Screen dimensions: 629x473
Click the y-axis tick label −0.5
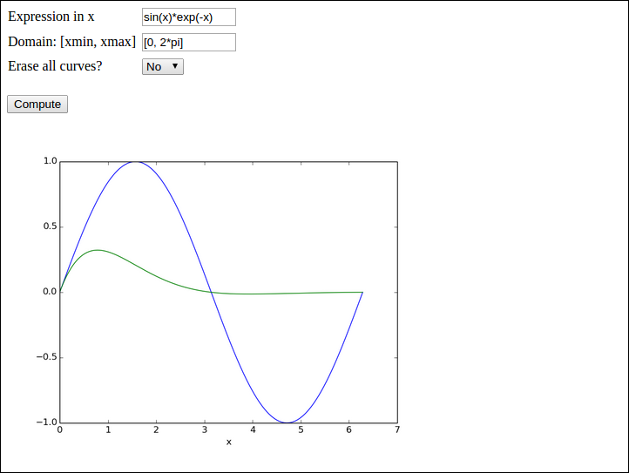click(46, 357)
